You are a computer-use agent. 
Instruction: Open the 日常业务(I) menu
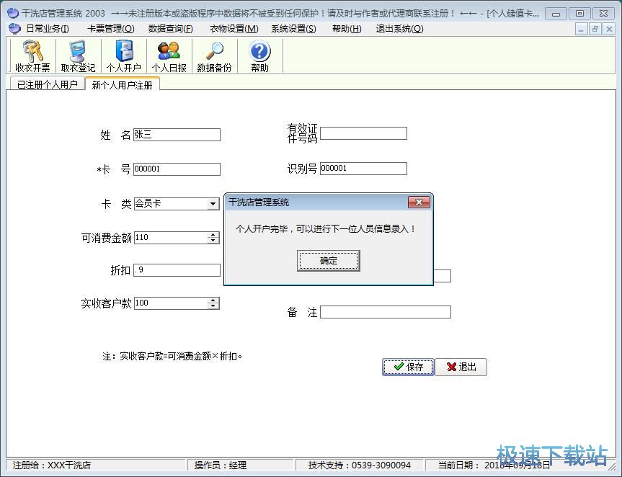point(47,29)
